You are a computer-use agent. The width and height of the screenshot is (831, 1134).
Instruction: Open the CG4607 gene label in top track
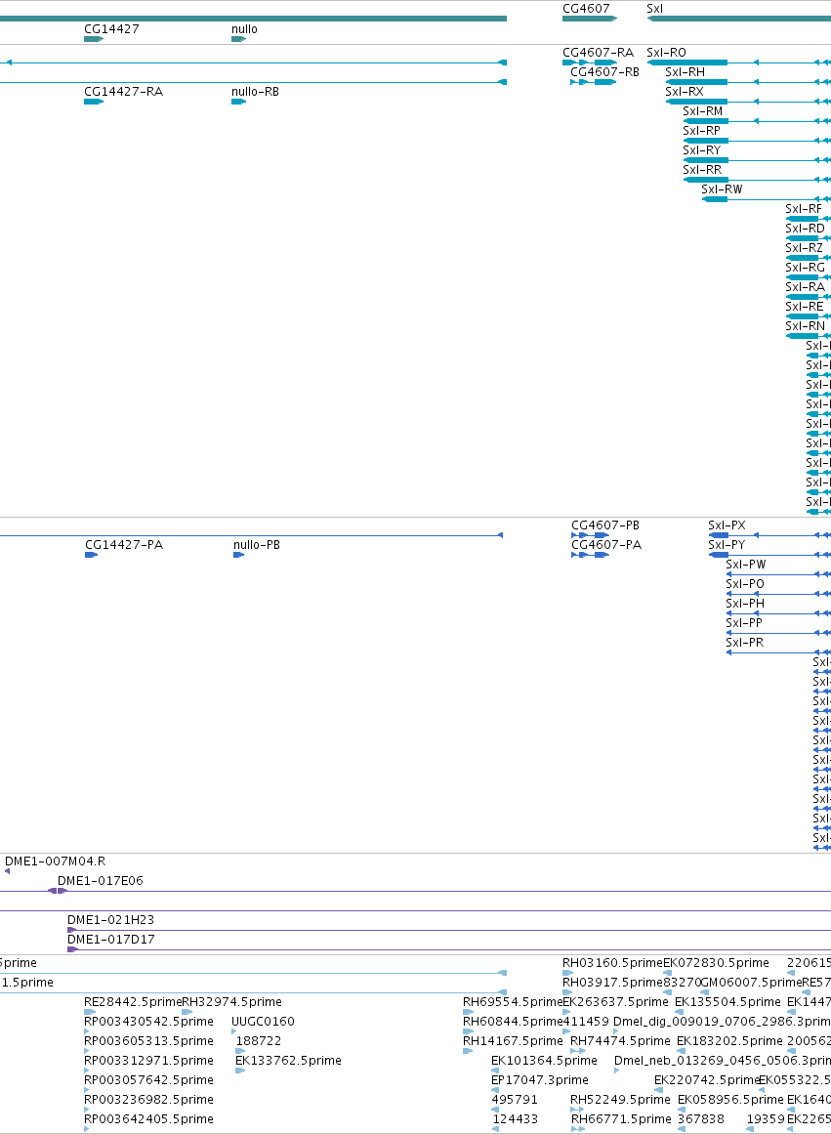tap(586, 9)
